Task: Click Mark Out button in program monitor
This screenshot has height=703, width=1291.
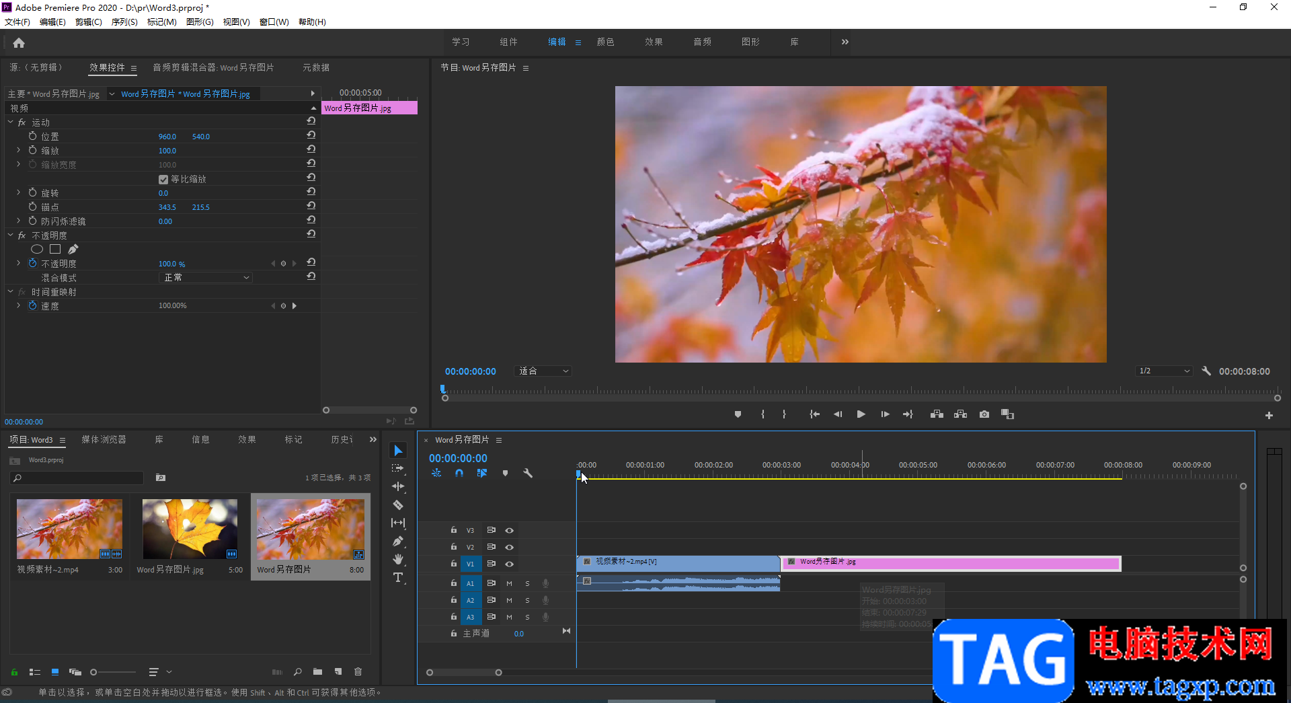Action: [784, 414]
